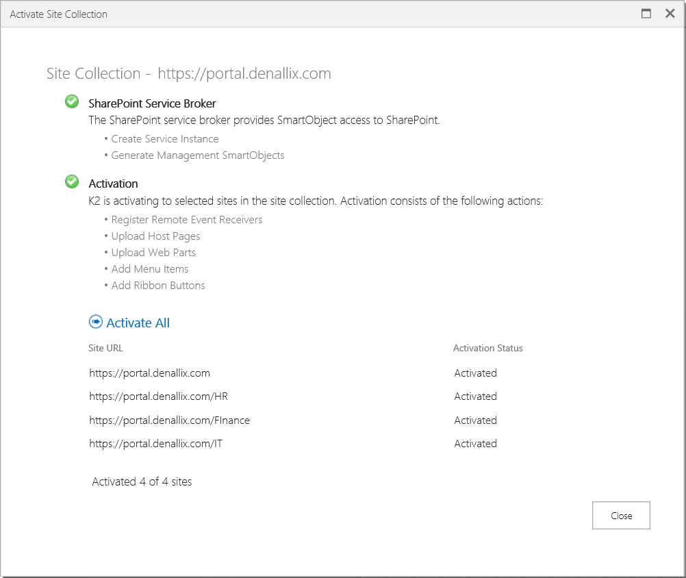This screenshot has height=578, width=686.
Task: Select the root portal.denallix.com site URL
Action: pyautogui.click(x=149, y=373)
